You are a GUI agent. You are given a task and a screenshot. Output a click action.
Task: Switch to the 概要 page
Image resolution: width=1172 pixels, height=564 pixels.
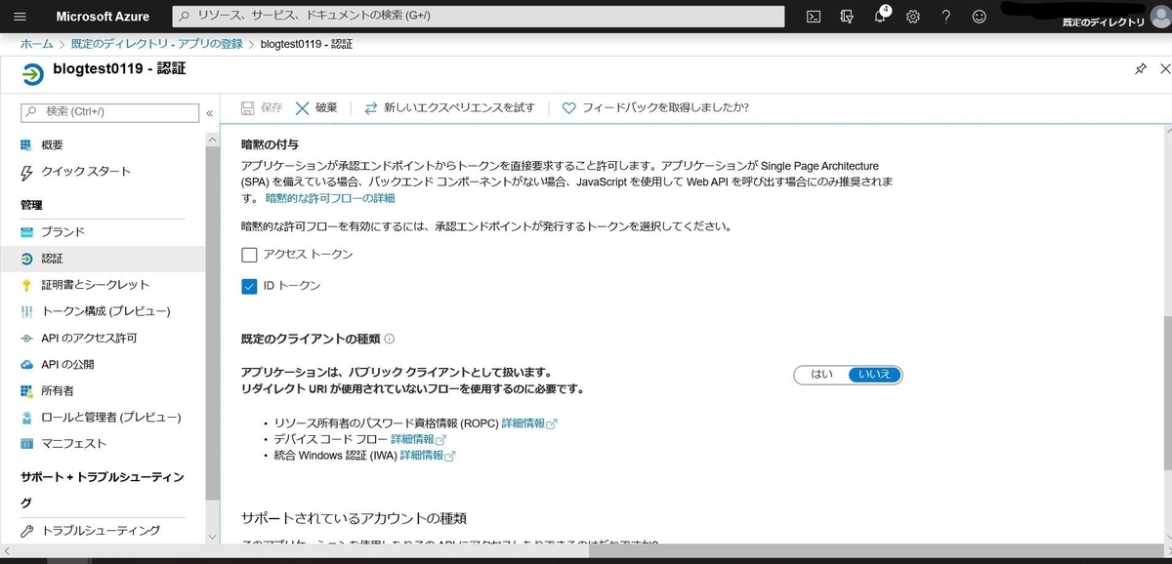pos(51,146)
